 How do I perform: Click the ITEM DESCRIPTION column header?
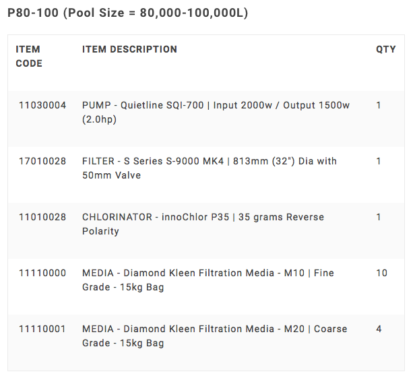point(129,49)
